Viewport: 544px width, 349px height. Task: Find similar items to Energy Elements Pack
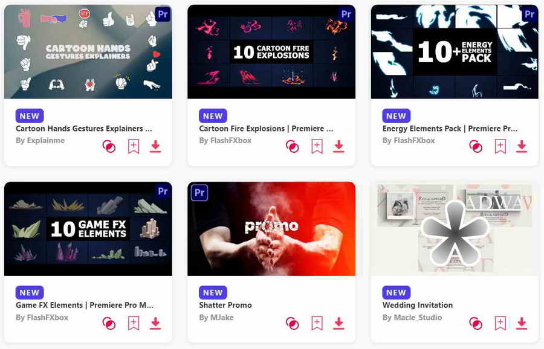coord(476,147)
